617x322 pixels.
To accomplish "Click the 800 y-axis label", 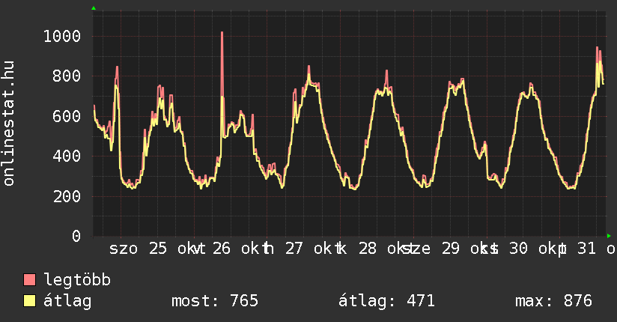I will click(x=67, y=76).
